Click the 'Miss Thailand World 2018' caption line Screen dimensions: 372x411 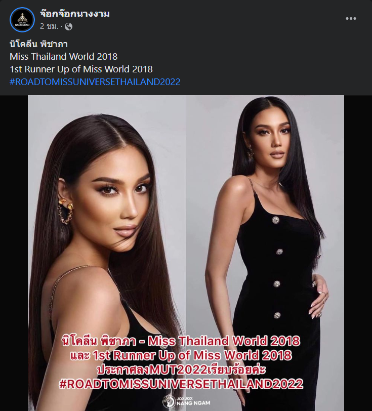point(63,57)
